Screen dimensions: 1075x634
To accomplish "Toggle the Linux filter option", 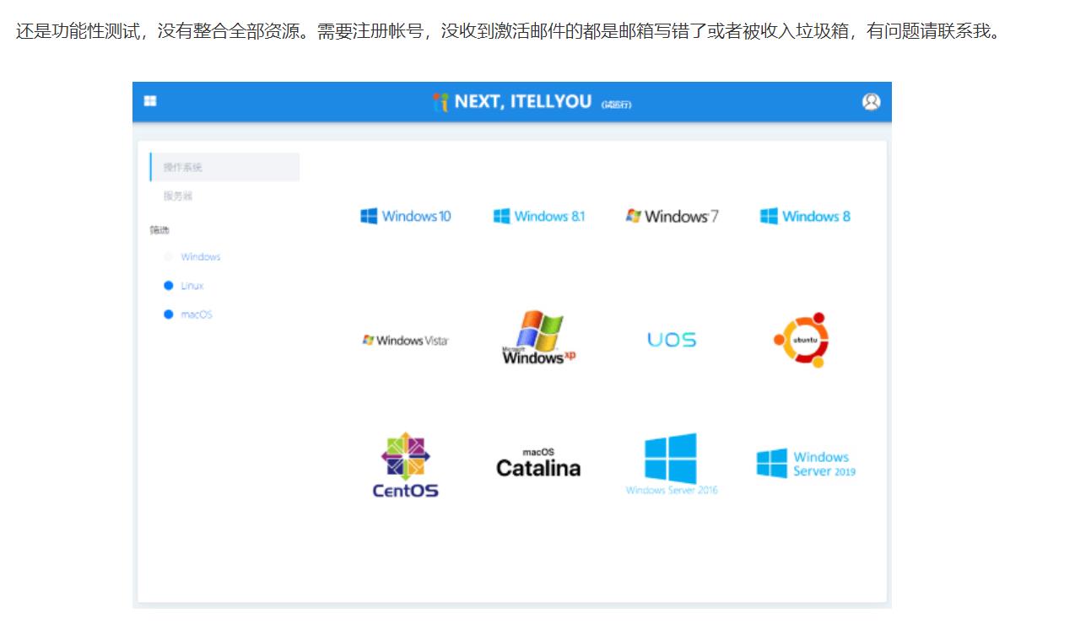I will 169,286.
